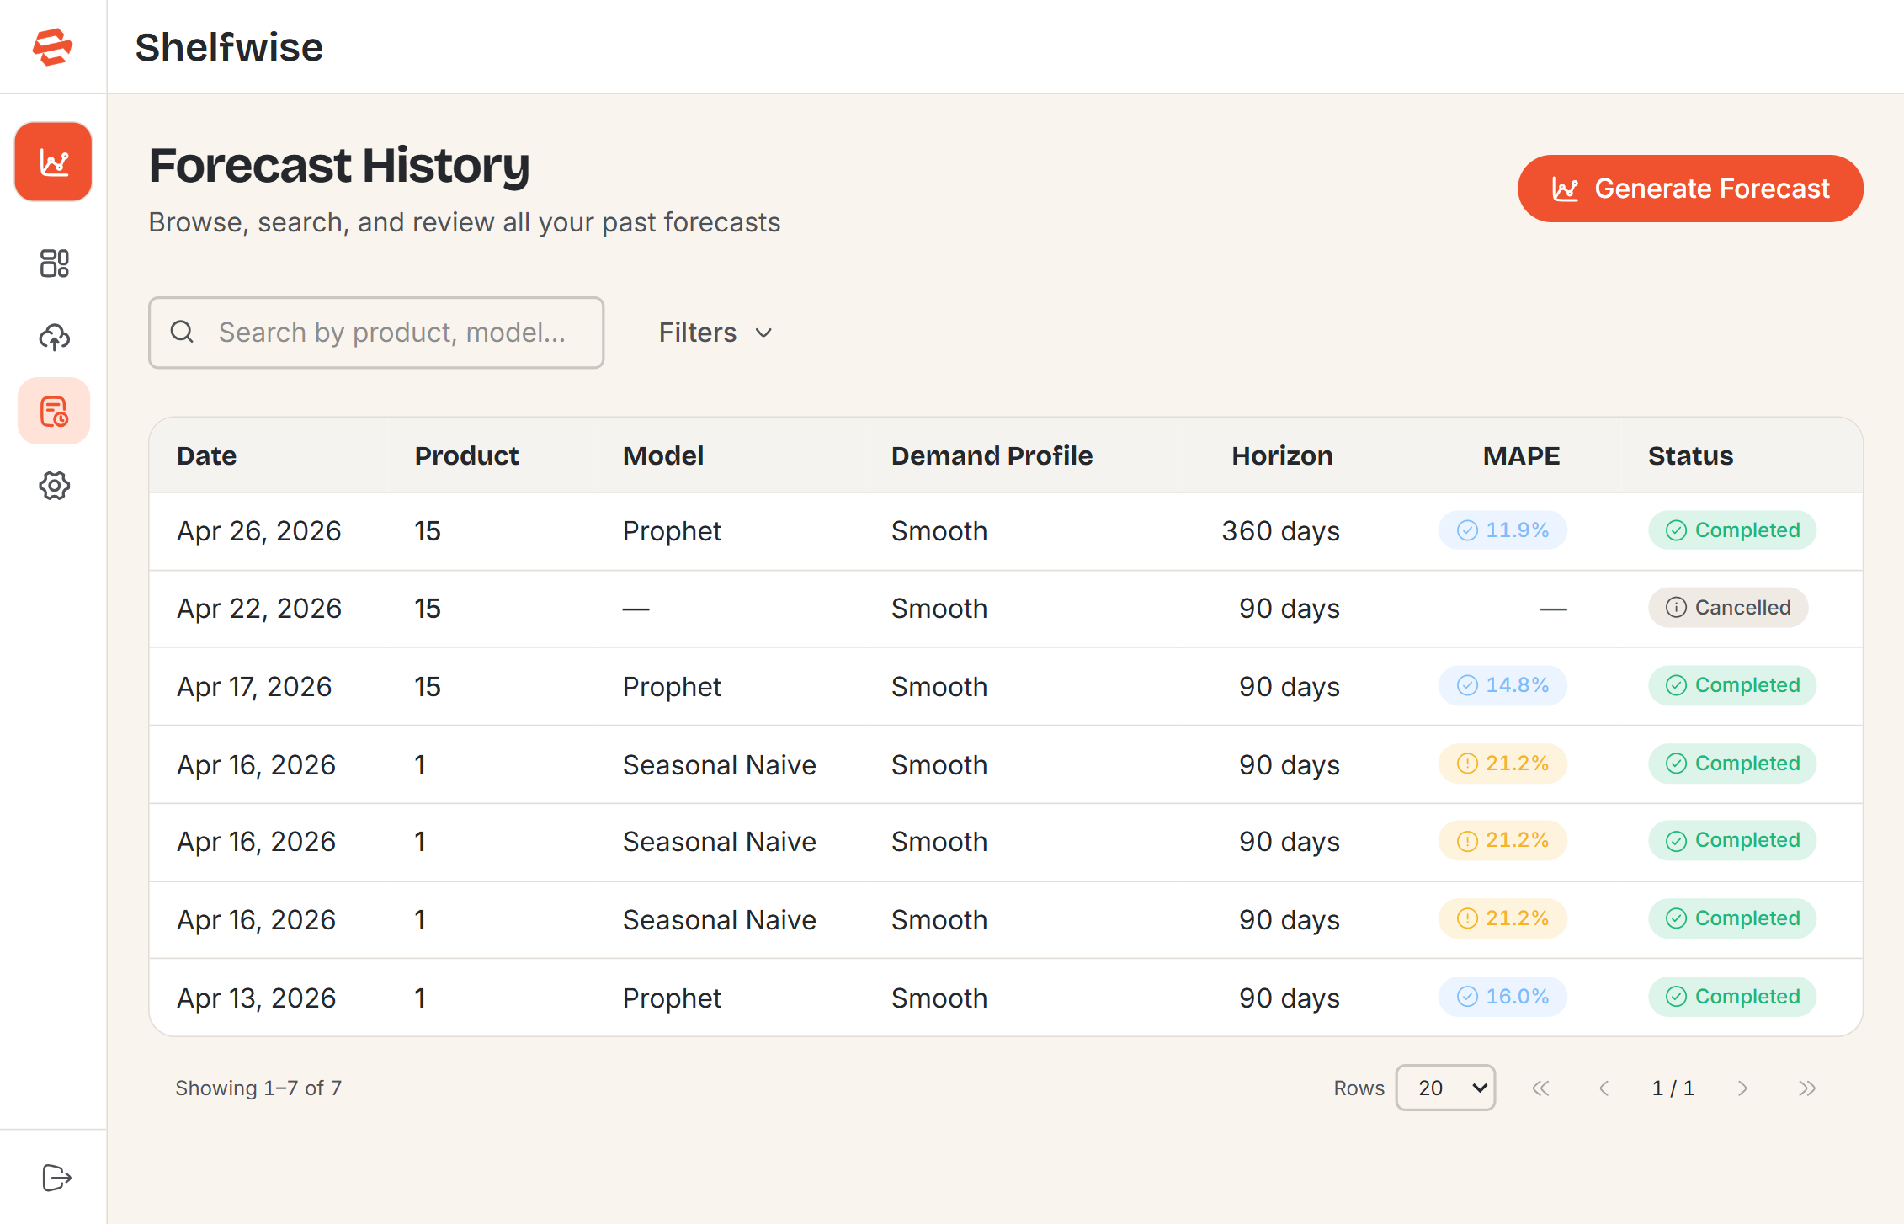Image resolution: width=1904 pixels, height=1224 pixels.
Task: Click the Shelfwise logo icon
Action: 52,46
